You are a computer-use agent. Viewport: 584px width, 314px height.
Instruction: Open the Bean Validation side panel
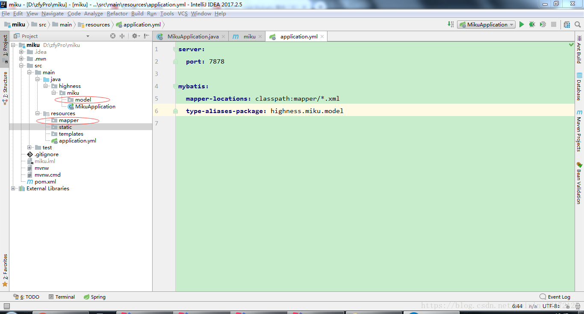579,182
